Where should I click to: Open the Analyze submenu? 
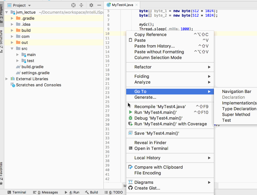point(170,82)
